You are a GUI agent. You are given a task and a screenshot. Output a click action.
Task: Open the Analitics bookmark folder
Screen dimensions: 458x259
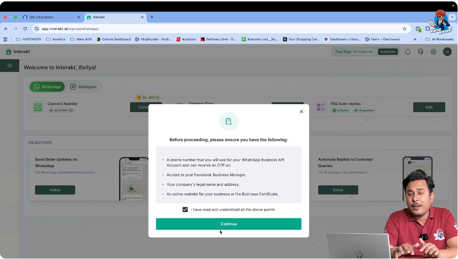tap(56, 39)
